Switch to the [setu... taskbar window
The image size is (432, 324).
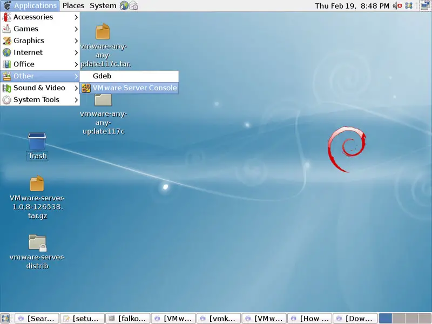(x=82, y=319)
